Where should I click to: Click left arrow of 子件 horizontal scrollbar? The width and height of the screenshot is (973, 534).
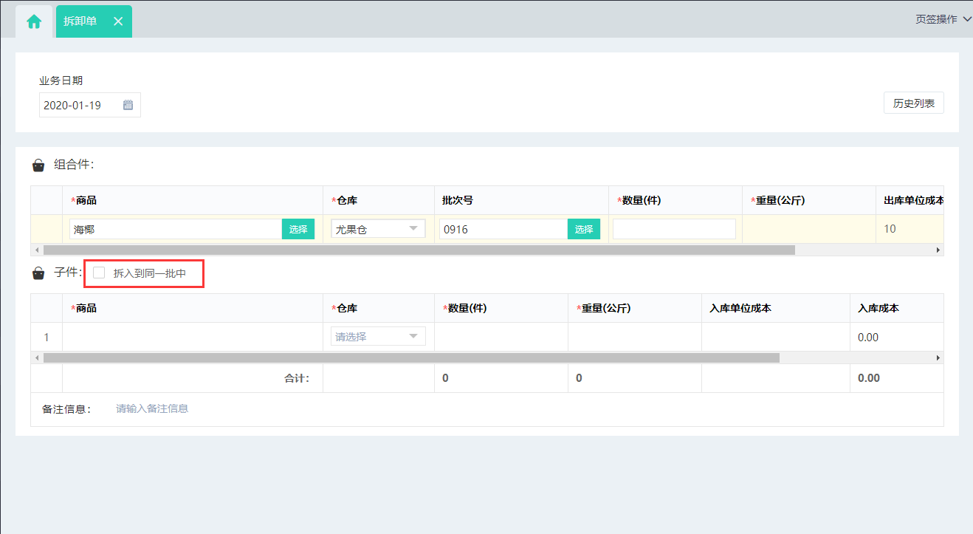click(x=36, y=357)
